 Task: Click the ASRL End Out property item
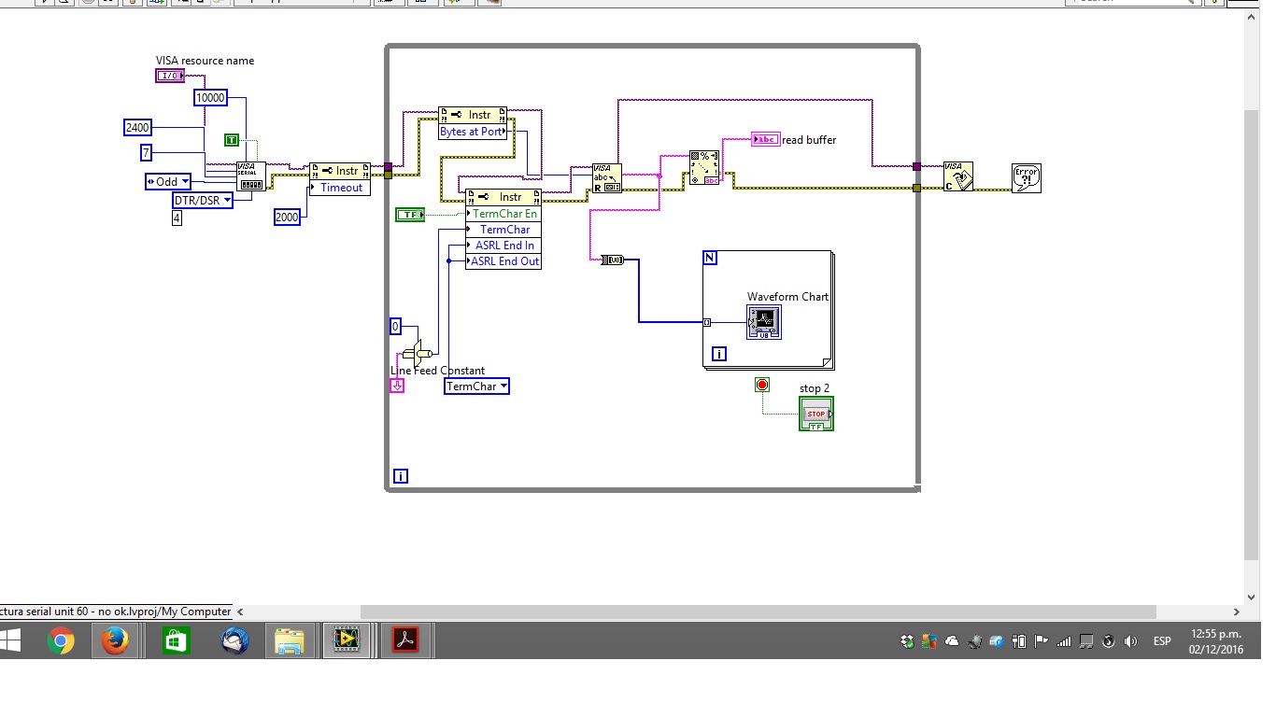tap(503, 261)
